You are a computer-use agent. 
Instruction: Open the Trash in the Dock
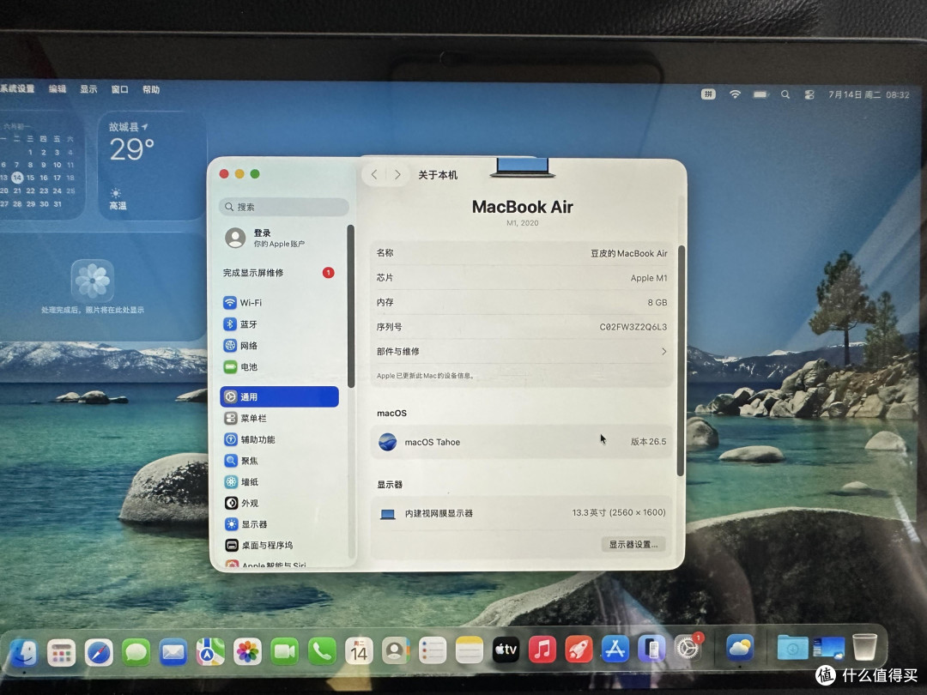tap(864, 647)
